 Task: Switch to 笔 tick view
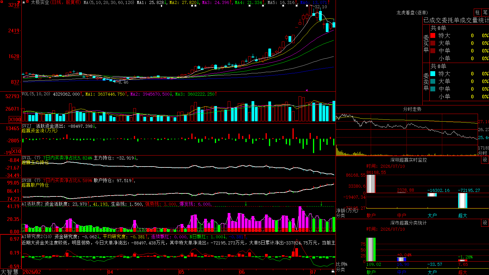485,12
